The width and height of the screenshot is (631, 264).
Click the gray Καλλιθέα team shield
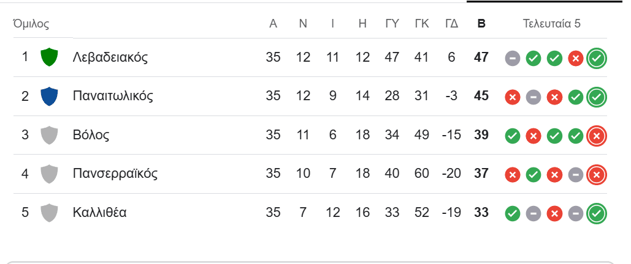(x=49, y=213)
